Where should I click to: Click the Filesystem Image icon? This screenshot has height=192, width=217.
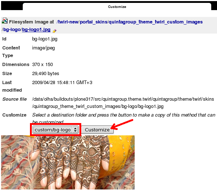pyautogui.click(x=5, y=21)
